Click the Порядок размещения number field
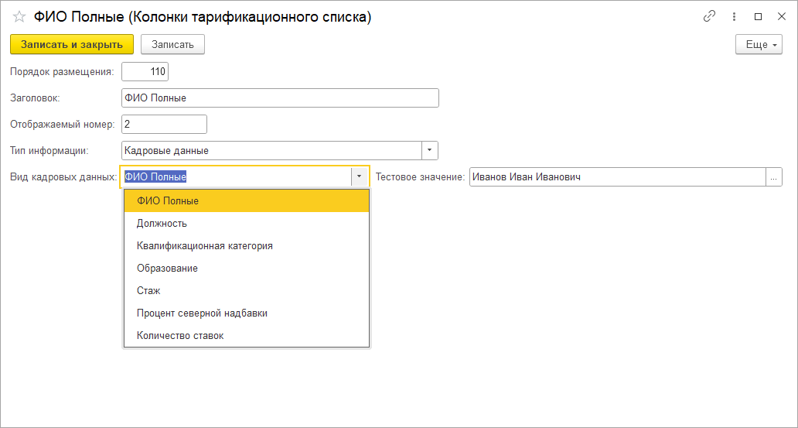The height and width of the screenshot is (428, 798). (x=145, y=72)
